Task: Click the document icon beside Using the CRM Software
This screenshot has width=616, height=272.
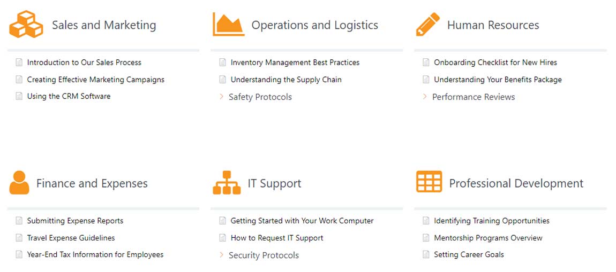Action: click(x=19, y=97)
